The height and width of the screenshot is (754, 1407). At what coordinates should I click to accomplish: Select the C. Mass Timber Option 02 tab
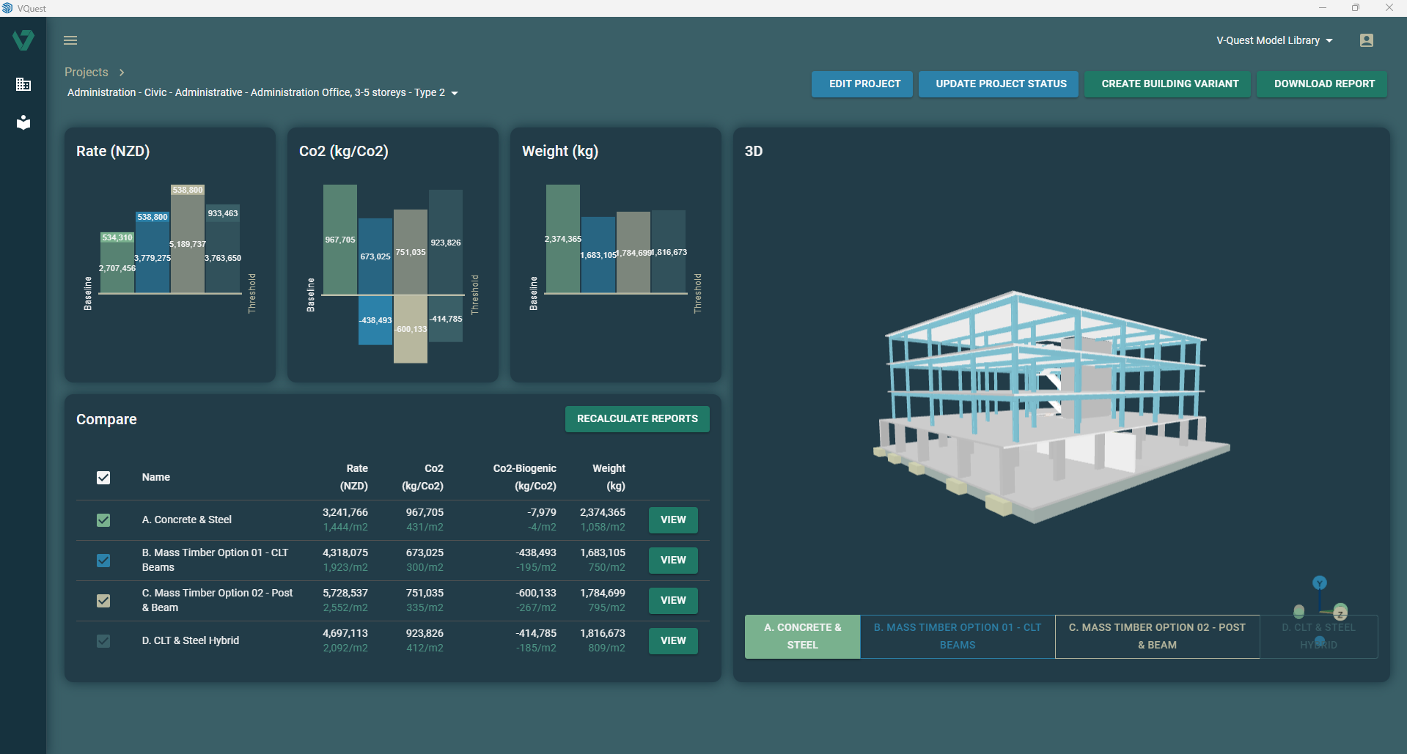tap(1156, 636)
